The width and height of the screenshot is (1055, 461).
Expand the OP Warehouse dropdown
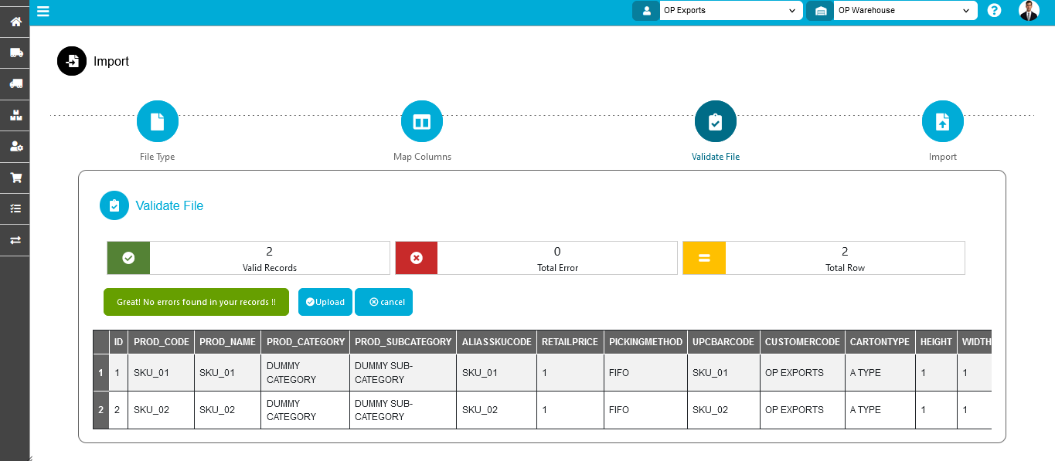pyautogui.click(x=904, y=11)
